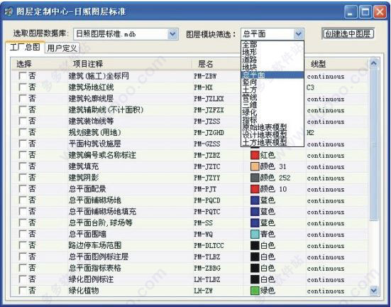
Task: Click white swatch of PM-DLTCC row
Action: 255,245
